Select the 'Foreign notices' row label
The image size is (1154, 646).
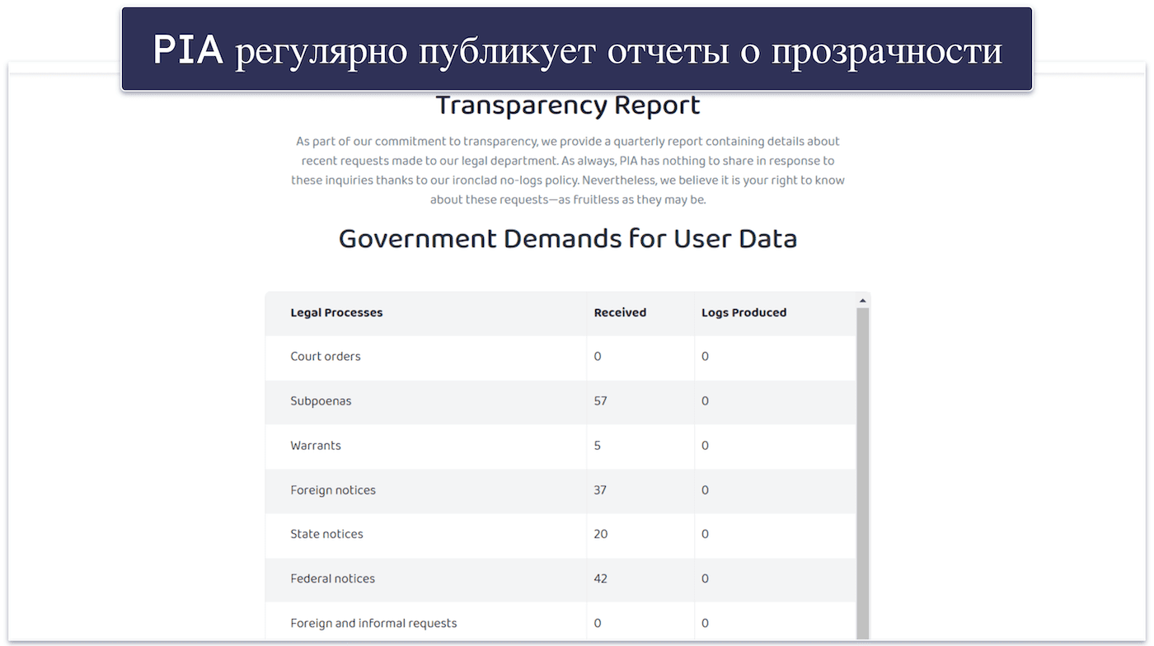pyautogui.click(x=333, y=490)
